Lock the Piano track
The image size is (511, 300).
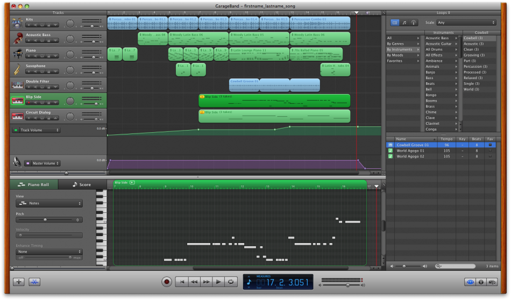coord(49,56)
